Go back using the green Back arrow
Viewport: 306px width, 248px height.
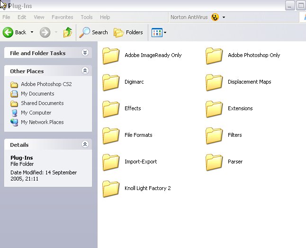pos(8,32)
